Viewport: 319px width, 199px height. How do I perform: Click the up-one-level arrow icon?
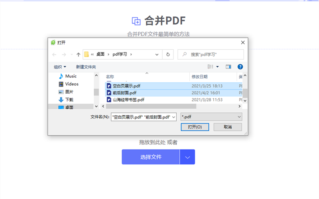click(78, 55)
